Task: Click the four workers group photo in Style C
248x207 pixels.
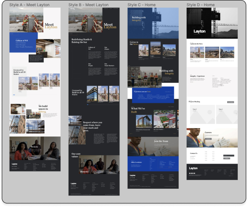Action: click(x=145, y=77)
